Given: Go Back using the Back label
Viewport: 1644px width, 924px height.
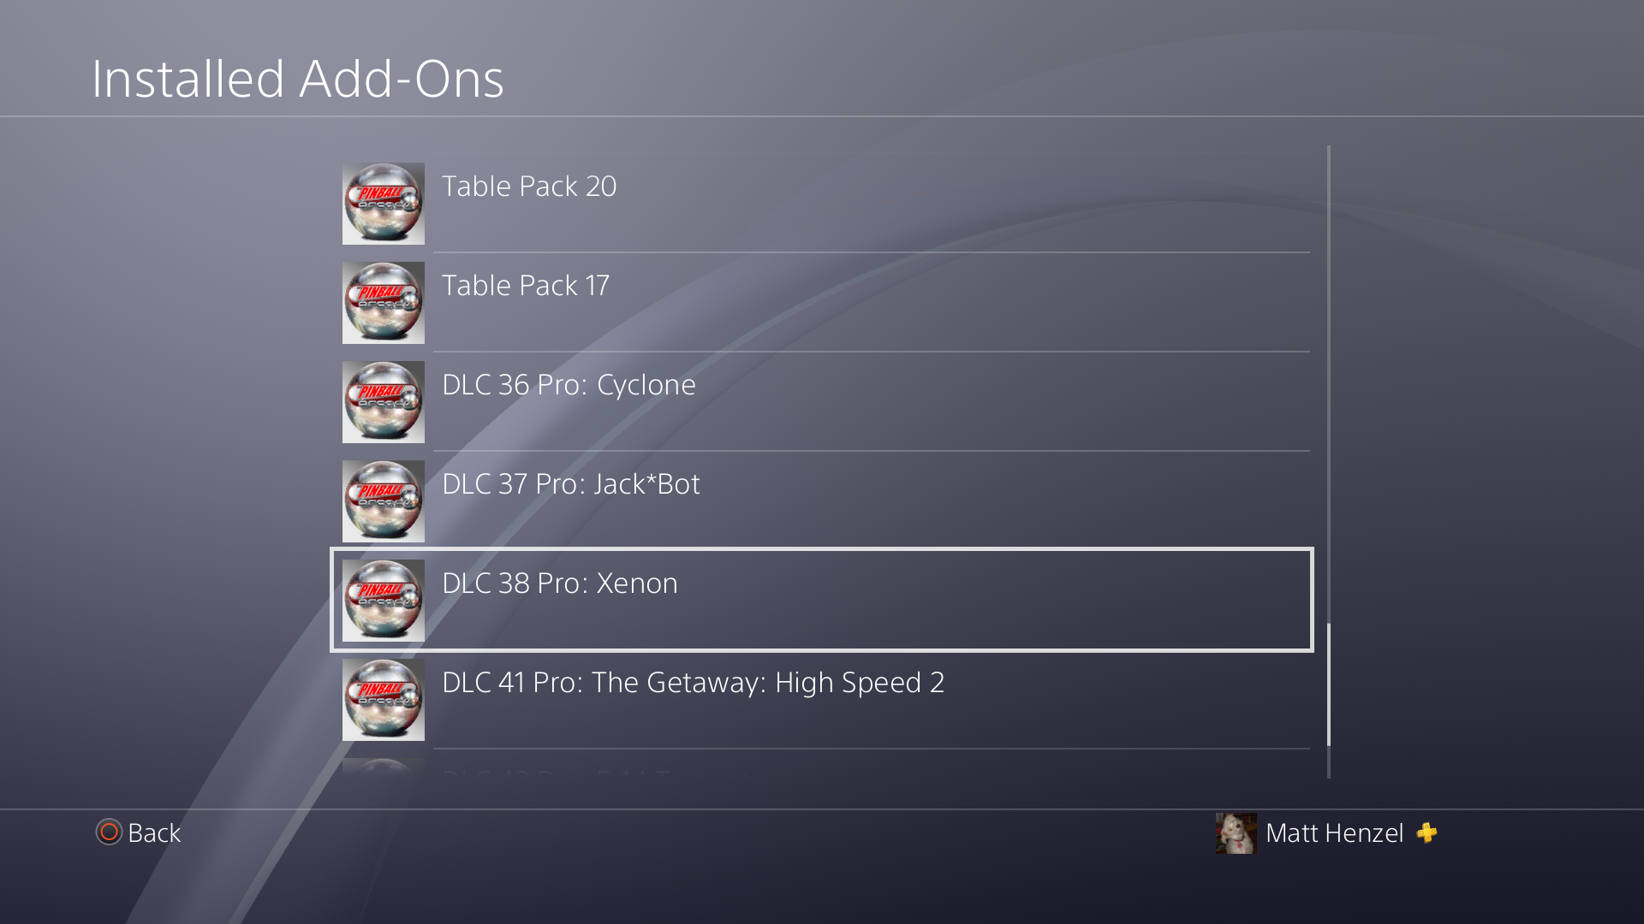Looking at the screenshot, I should (154, 832).
